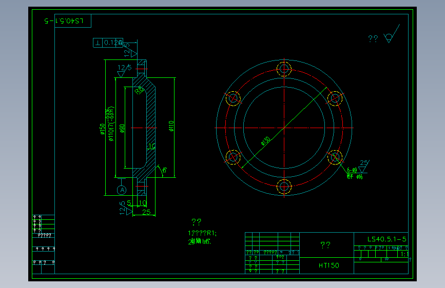Click the upper-right bolt hole
The image size is (445, 288).
tap(335, 98)
